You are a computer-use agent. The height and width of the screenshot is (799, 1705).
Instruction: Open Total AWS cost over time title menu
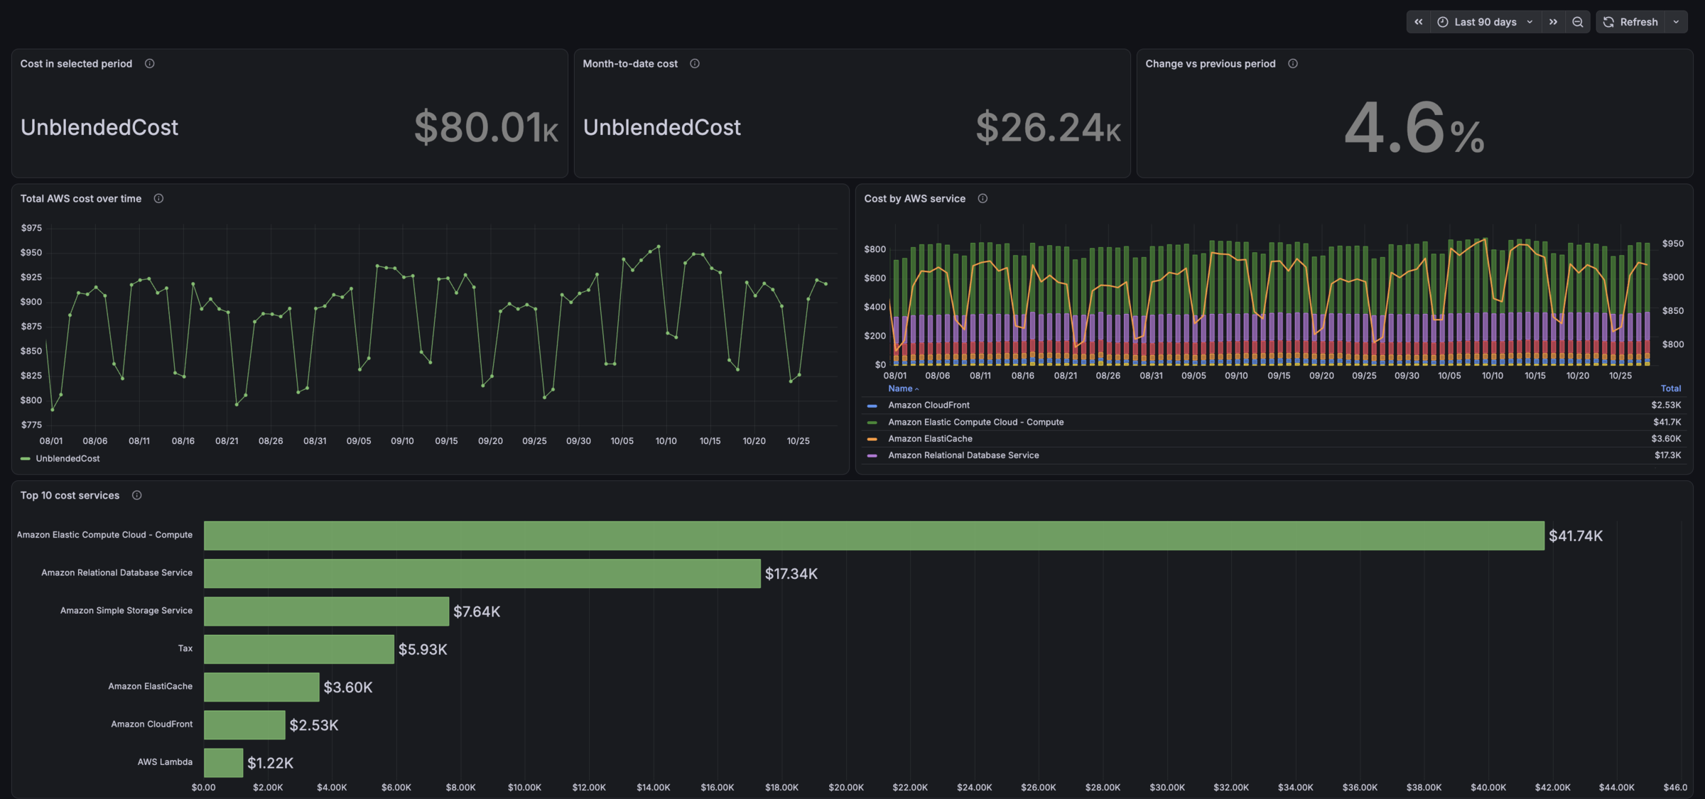[80, 199]
